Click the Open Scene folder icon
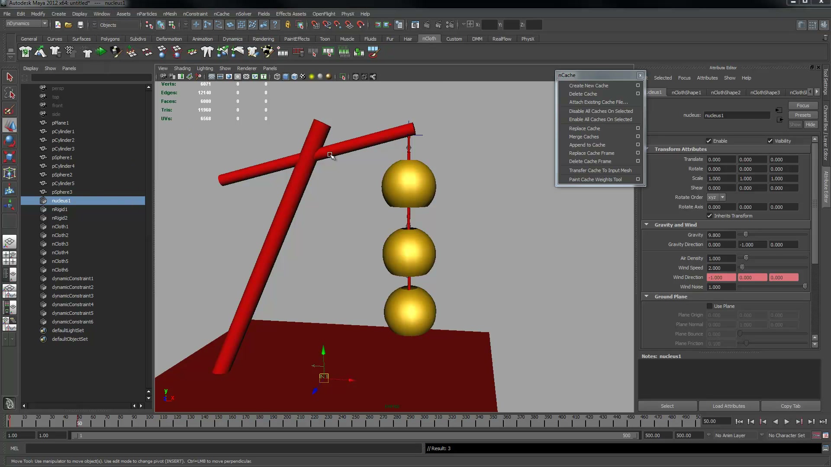The image size is (831, 467). 68,25
